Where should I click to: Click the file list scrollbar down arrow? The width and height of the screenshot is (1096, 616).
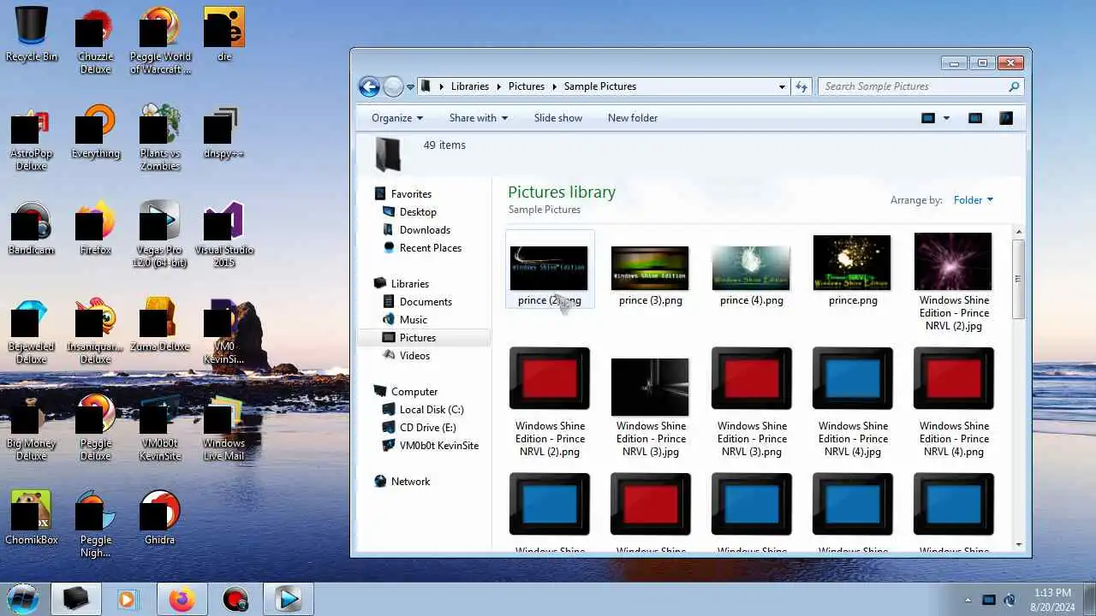tap(1018, 544)
